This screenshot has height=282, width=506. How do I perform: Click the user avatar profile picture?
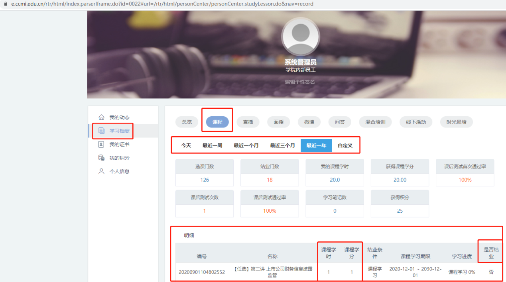pos(300,37)
